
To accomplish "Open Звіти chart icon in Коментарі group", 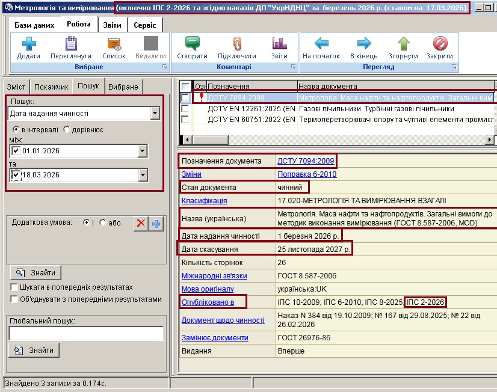I will (279, 44).
